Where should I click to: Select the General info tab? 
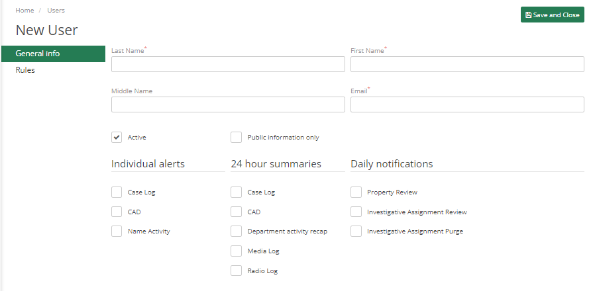(53, 54)
